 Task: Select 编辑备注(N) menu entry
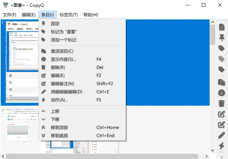tap(82, 84)
